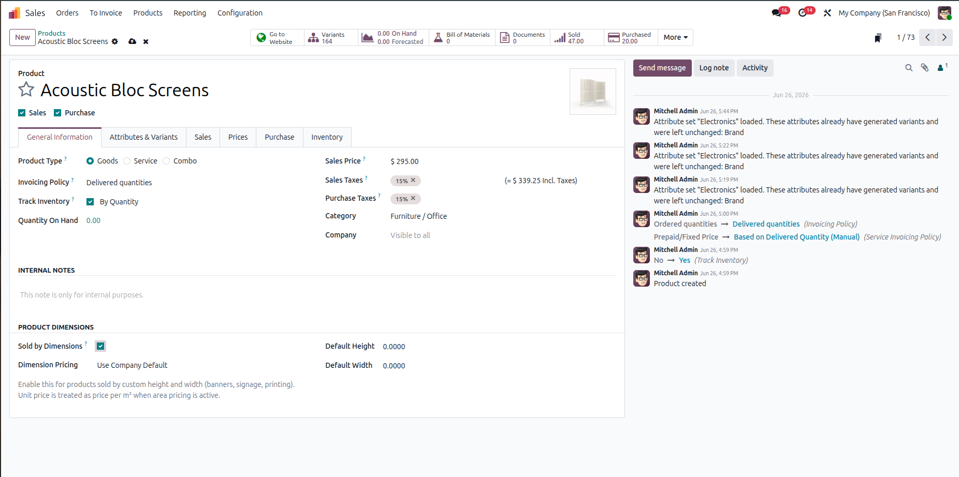Open the Category field dropdown
Screen dimensions: 959x477
click(x=502, y=216)
